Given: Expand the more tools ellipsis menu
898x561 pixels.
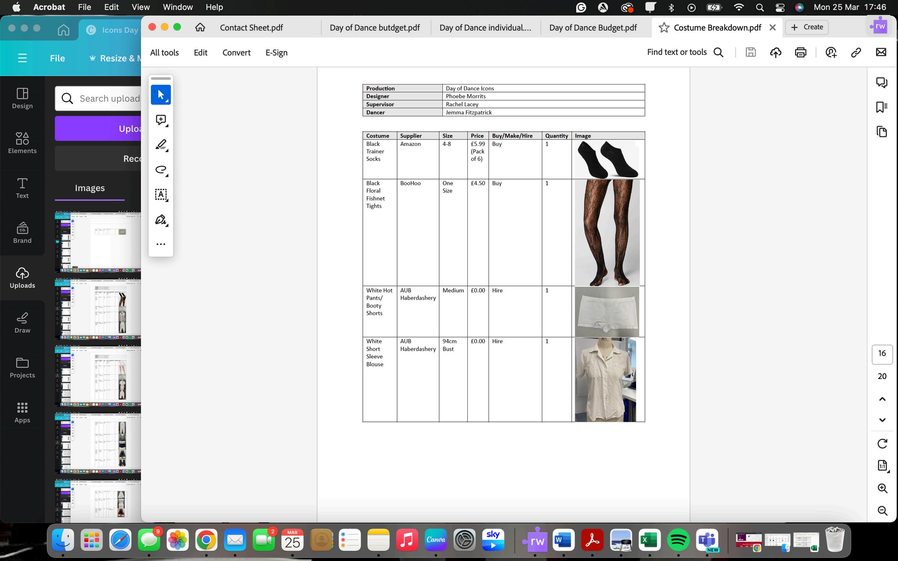Looking at the screenshot, I should tap(161, 244).
